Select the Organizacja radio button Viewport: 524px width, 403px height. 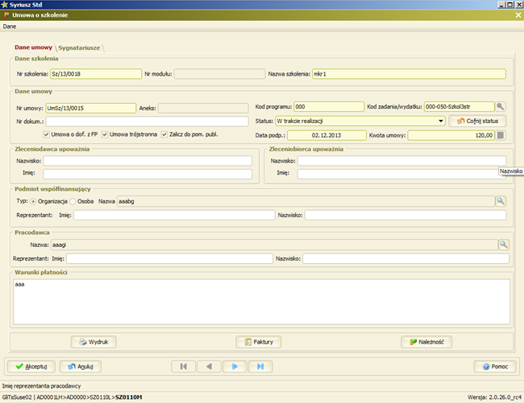tap(33, 201)
